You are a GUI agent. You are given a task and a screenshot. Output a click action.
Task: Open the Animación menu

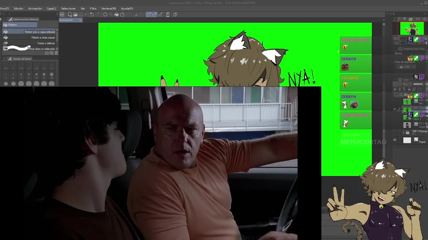(35, 8)
